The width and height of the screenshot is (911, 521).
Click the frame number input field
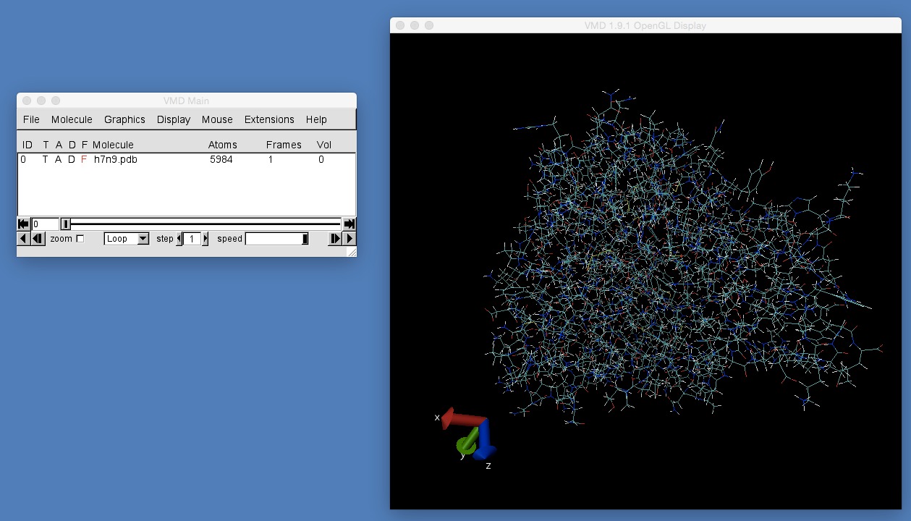(x=45, y=224)
